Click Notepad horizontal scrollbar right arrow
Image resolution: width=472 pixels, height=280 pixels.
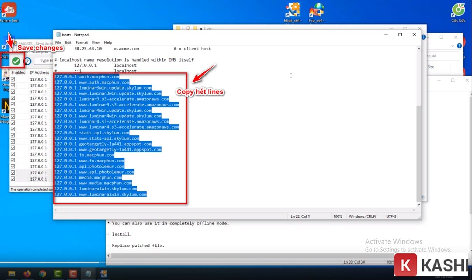point(413,209)
